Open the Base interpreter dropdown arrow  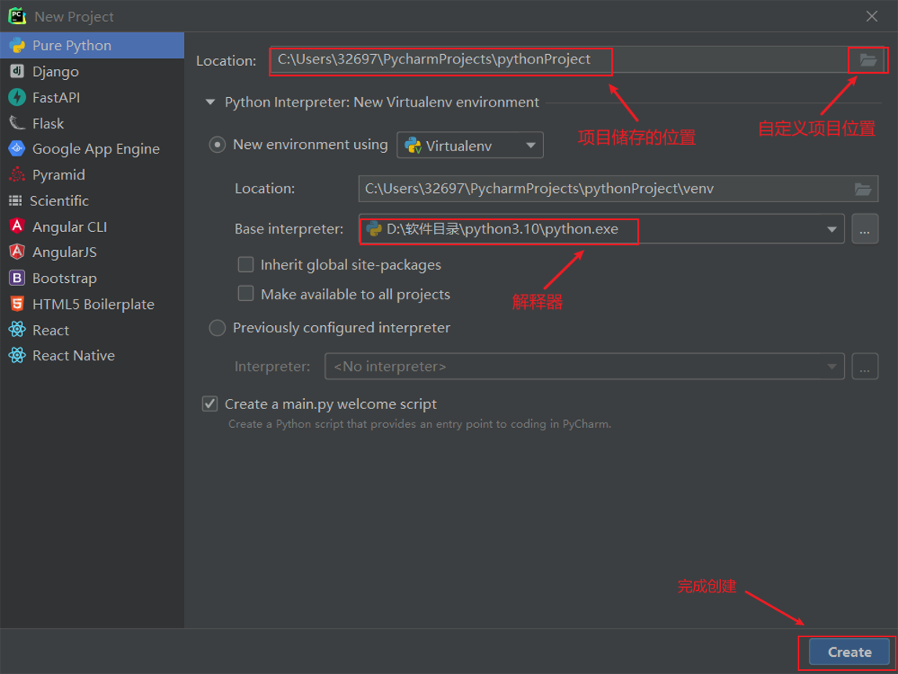[x=831, y=229]
